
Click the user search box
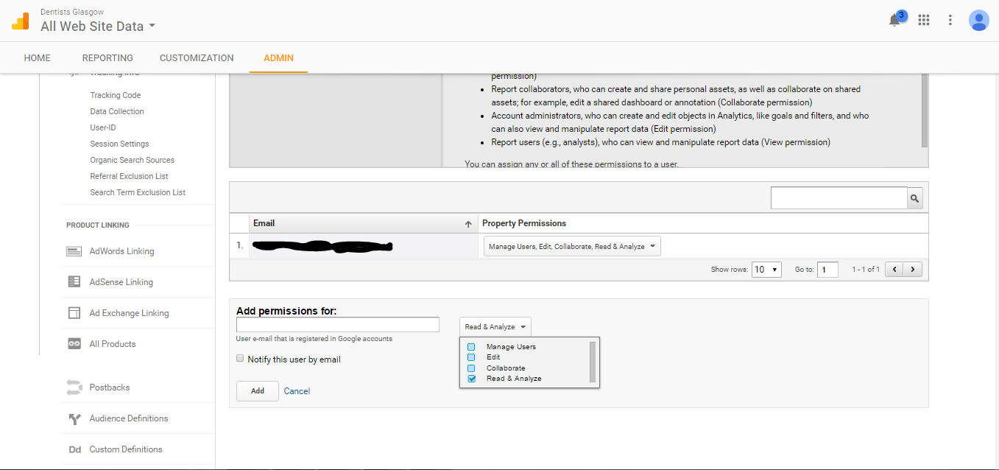click(839, 198)
